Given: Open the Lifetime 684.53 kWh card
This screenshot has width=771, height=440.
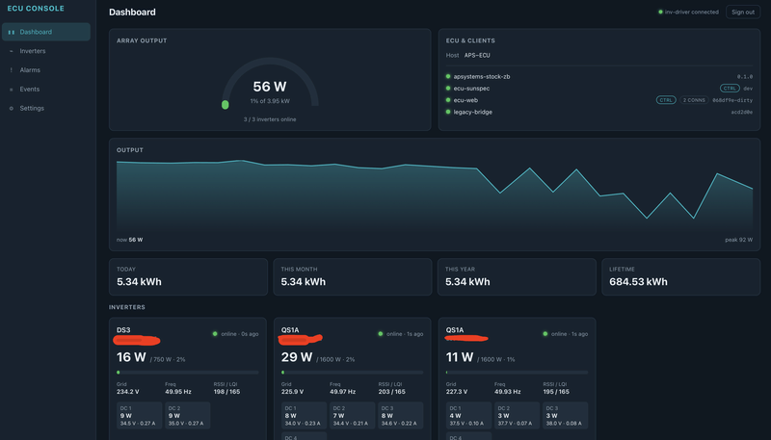Looking at the screenshot, I should tap(680, 277).
